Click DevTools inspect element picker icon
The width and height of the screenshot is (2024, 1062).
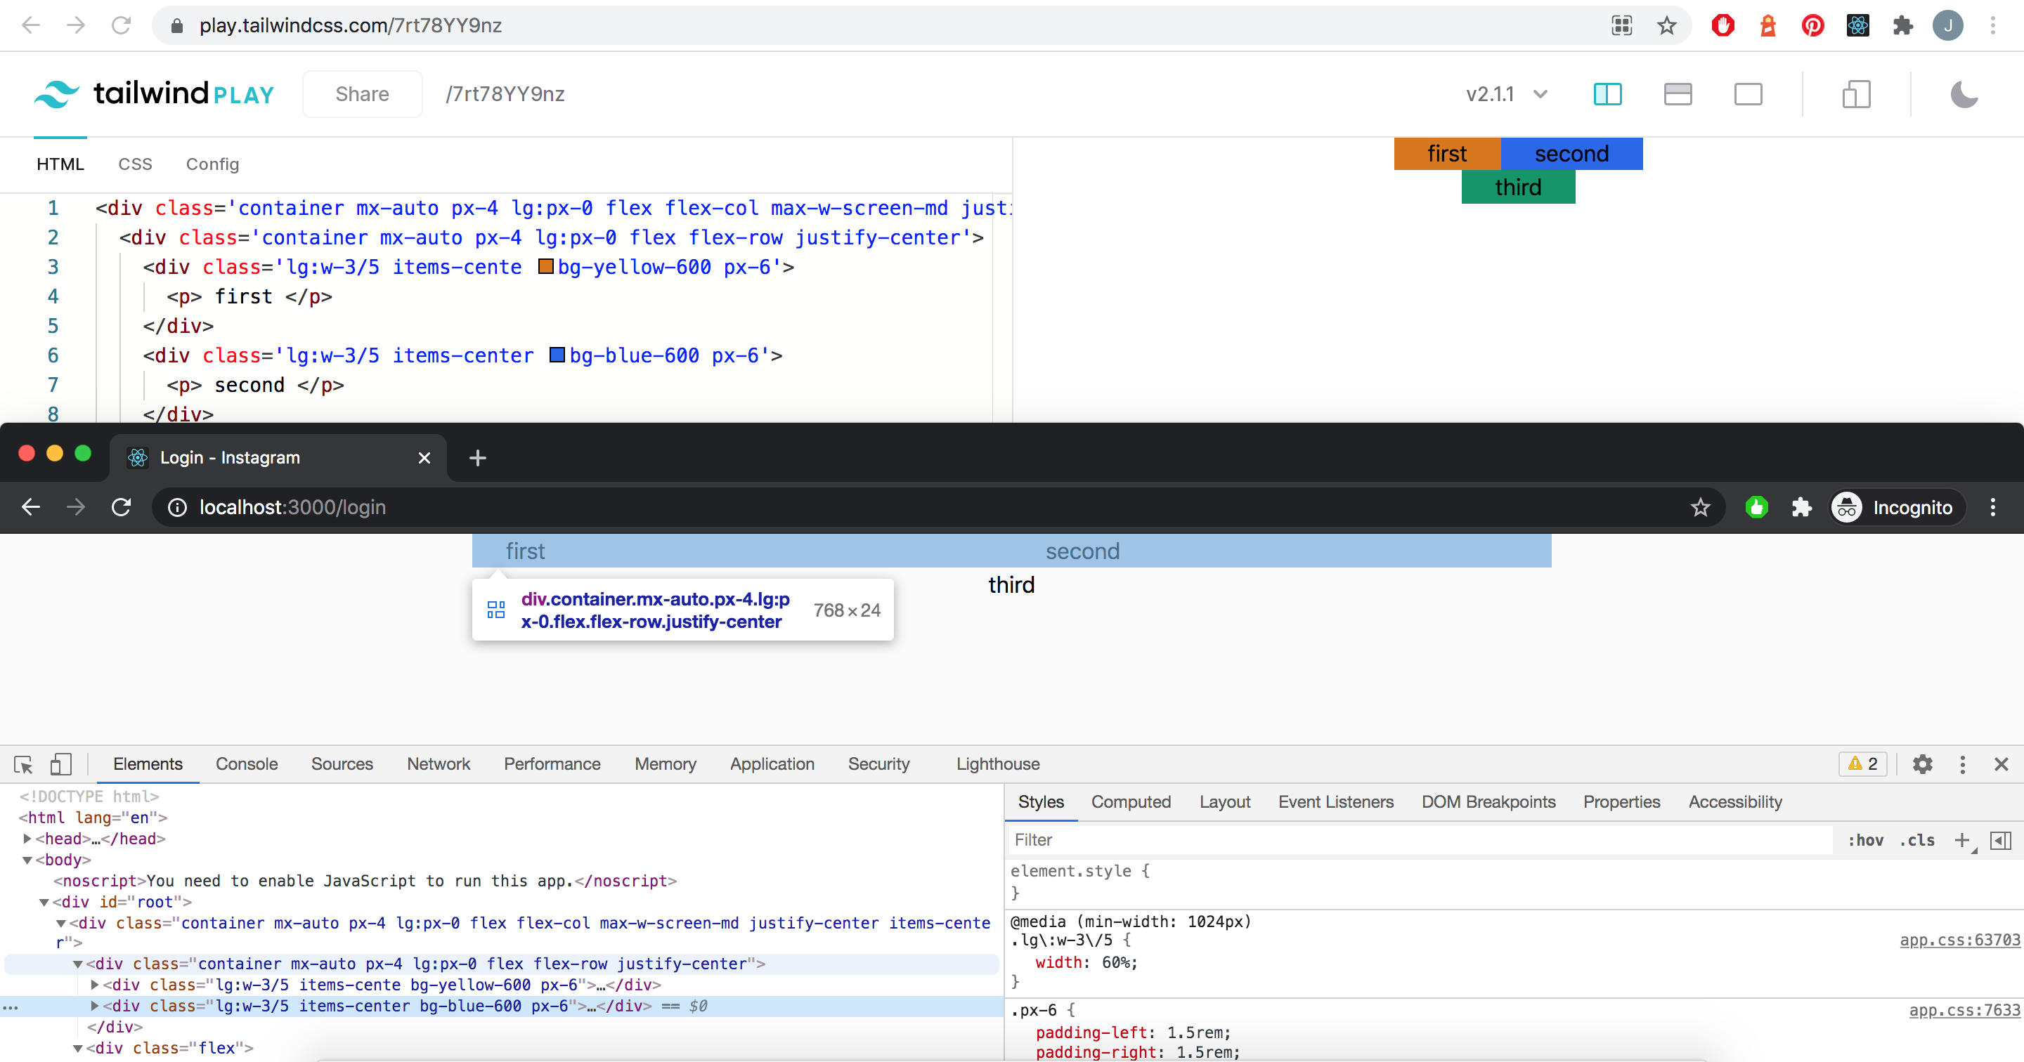coord(22,763)
